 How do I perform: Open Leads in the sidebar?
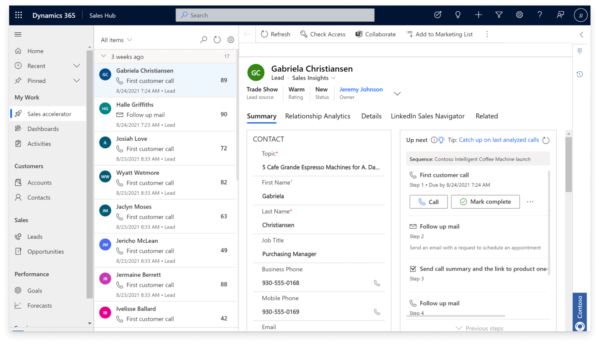[35, 237]
